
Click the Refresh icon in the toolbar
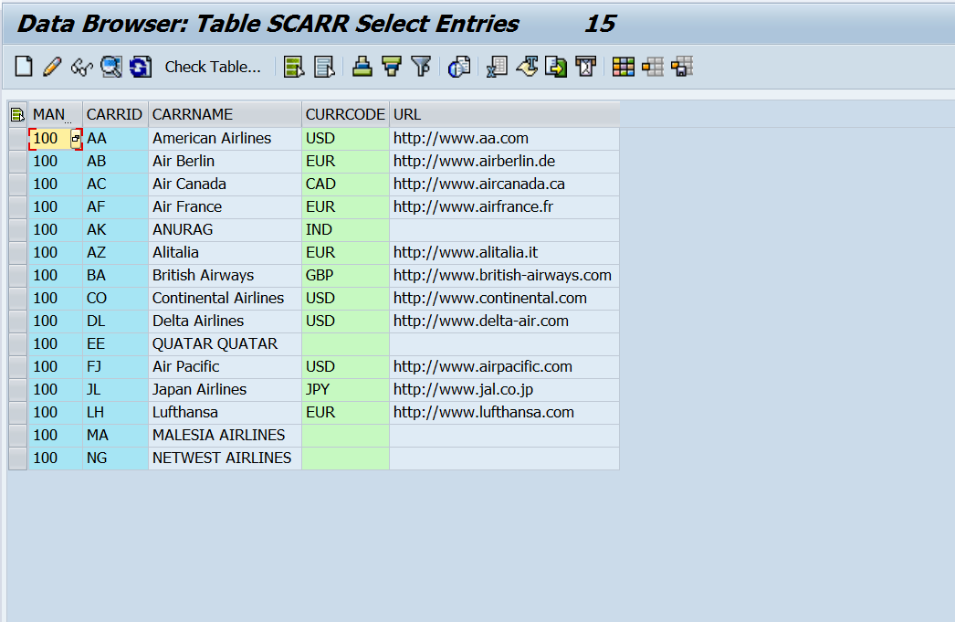[x=140, y=66]
